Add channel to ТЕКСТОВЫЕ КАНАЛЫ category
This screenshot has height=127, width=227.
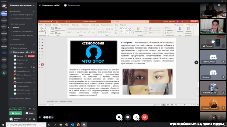pos(34,24)
